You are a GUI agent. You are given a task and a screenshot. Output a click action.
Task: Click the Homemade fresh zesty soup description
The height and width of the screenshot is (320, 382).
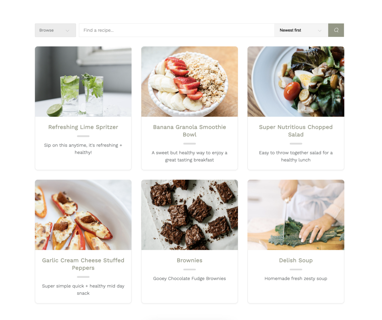(296, 279)
